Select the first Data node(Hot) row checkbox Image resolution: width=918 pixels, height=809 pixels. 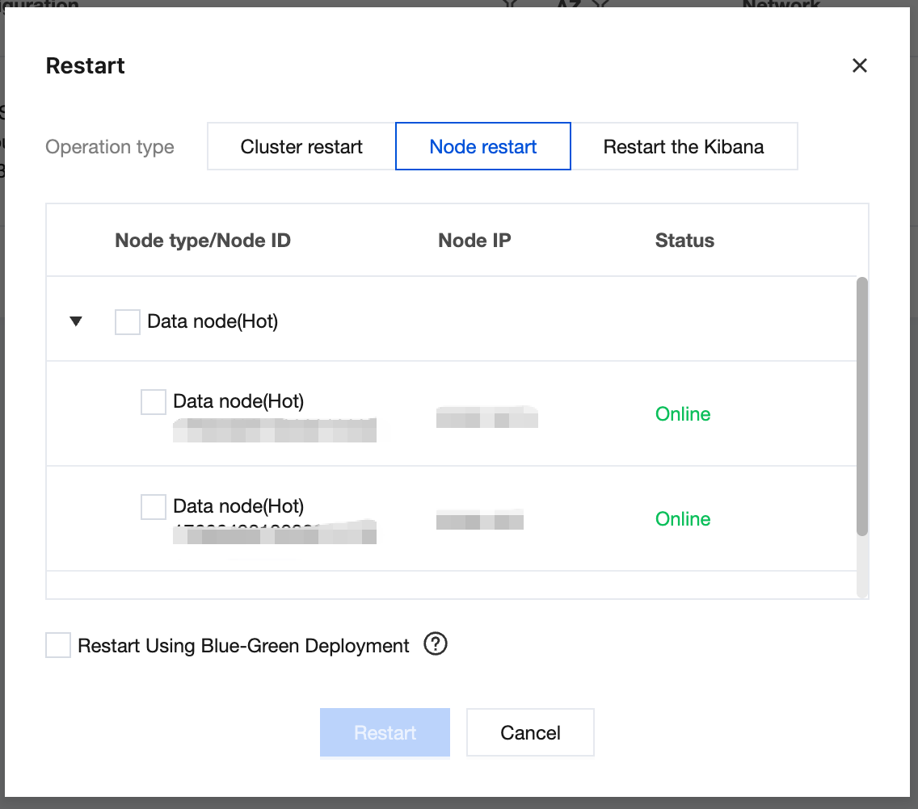click(x=154, y=401)
